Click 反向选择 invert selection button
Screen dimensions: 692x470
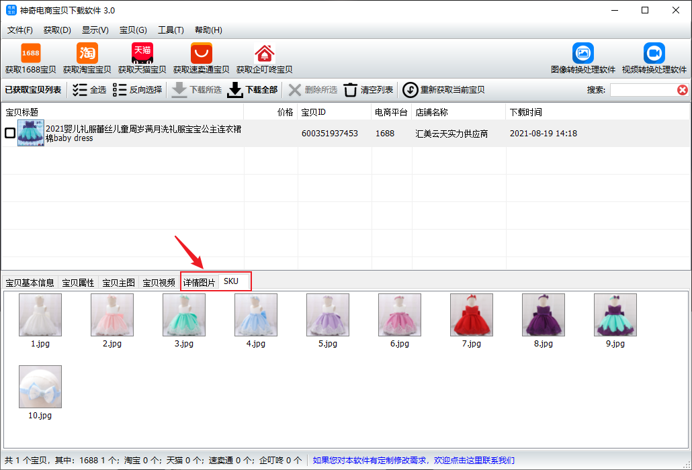[137, 90]
